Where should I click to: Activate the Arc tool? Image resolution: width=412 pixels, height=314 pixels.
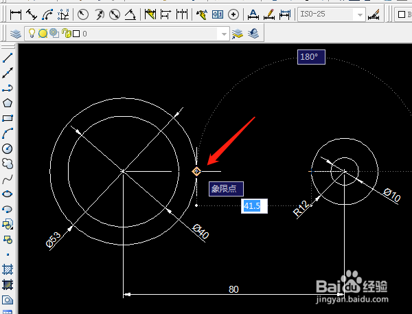[8, 133]
